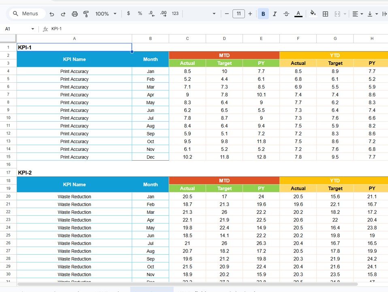Click the print icon

point(75,13)
